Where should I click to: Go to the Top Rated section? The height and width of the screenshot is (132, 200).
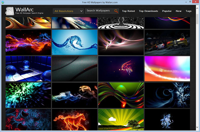click(128, 11)
